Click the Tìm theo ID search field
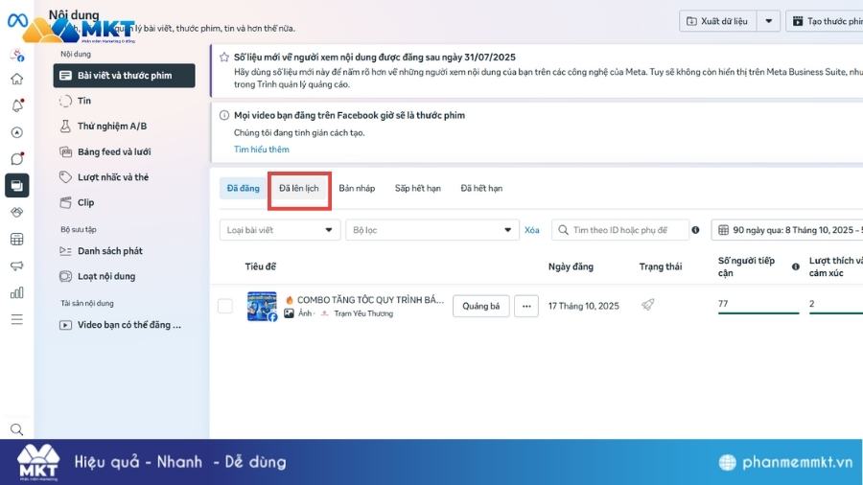Image resolution: width=863 pixels, height=485 pixels. pyautogui.click(x=620, y=230)
